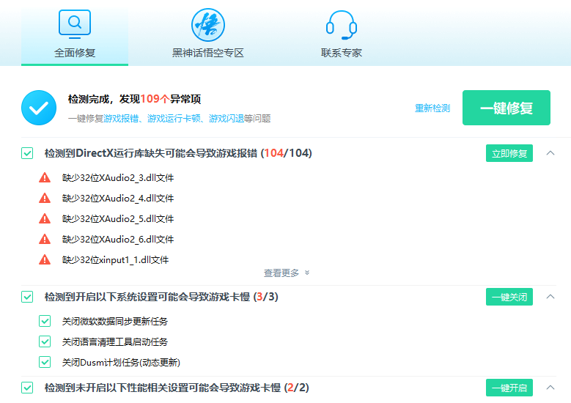
Task: Click 关闭语言清理工具启动任务 label
Action: (114, 342)
